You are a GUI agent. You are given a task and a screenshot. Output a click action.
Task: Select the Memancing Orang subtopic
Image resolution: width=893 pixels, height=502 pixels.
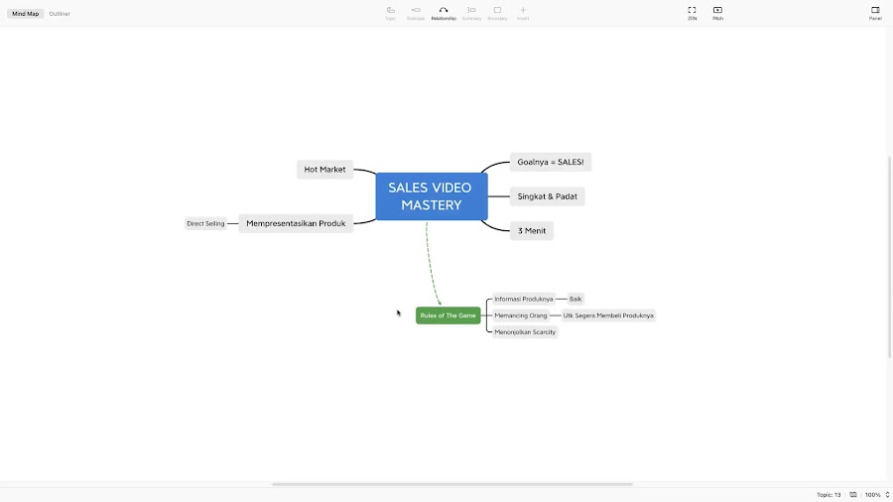tap(521, 315)
